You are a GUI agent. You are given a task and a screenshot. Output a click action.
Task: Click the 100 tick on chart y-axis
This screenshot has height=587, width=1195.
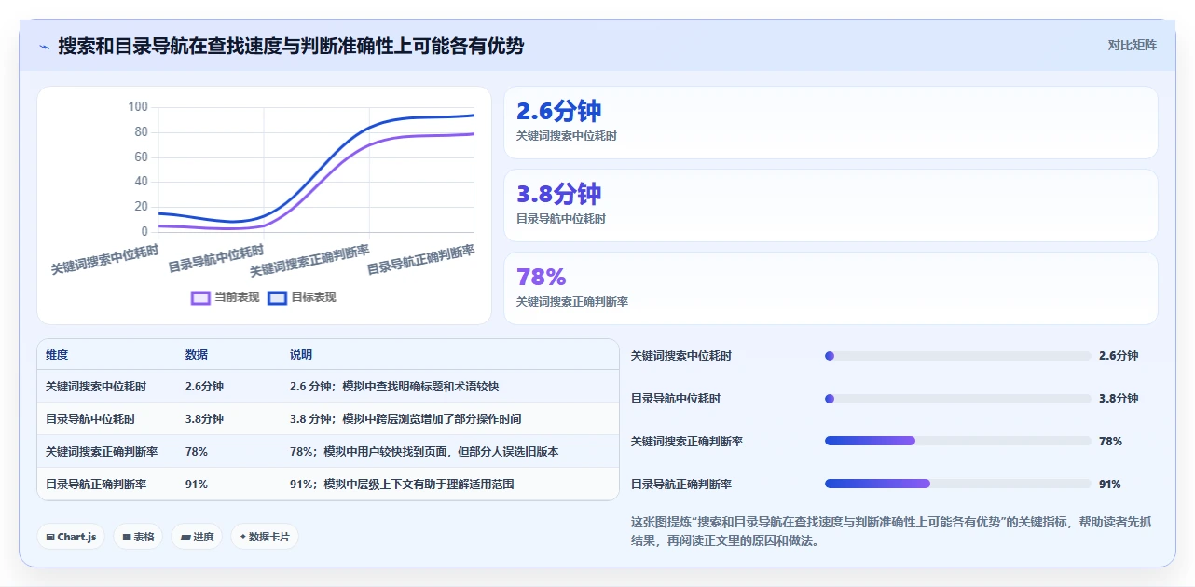pos(138,107)
